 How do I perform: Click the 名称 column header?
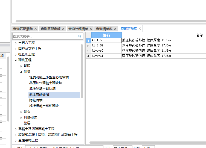tap(199, 35)
